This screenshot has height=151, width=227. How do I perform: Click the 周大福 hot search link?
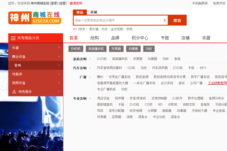click(x=94, y=29)
